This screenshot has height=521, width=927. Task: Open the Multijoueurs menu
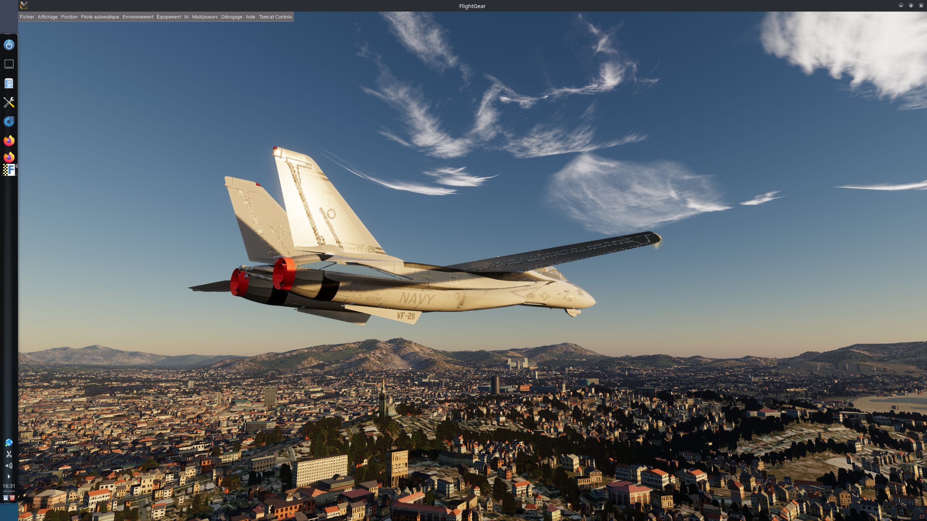(x=205, y=17)
